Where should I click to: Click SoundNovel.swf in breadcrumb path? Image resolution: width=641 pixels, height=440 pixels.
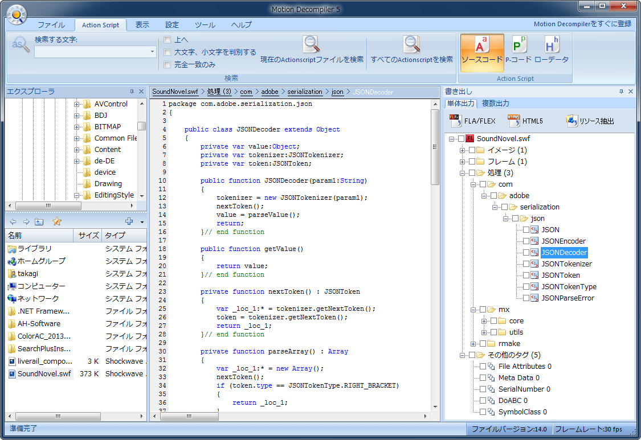coord(175,92)
